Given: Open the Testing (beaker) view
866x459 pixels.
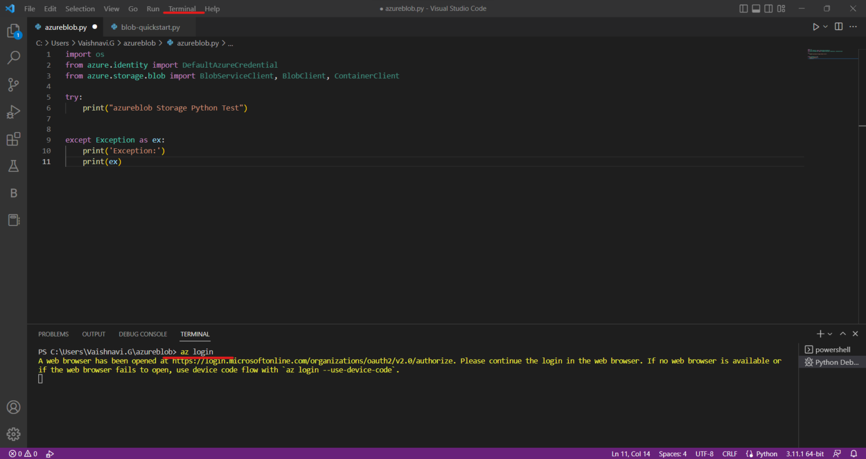Looking at the screenshot, I should pos(14,166).
